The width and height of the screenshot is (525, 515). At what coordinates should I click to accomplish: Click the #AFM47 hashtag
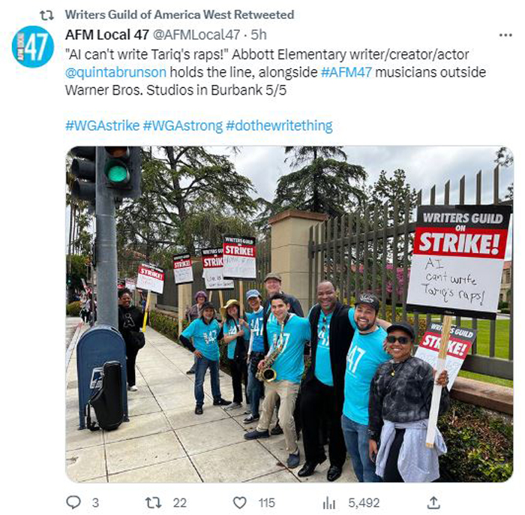pyautogui.click(x=346, y=72)
